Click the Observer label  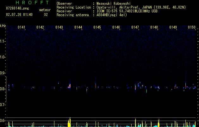tap(64, 3)
